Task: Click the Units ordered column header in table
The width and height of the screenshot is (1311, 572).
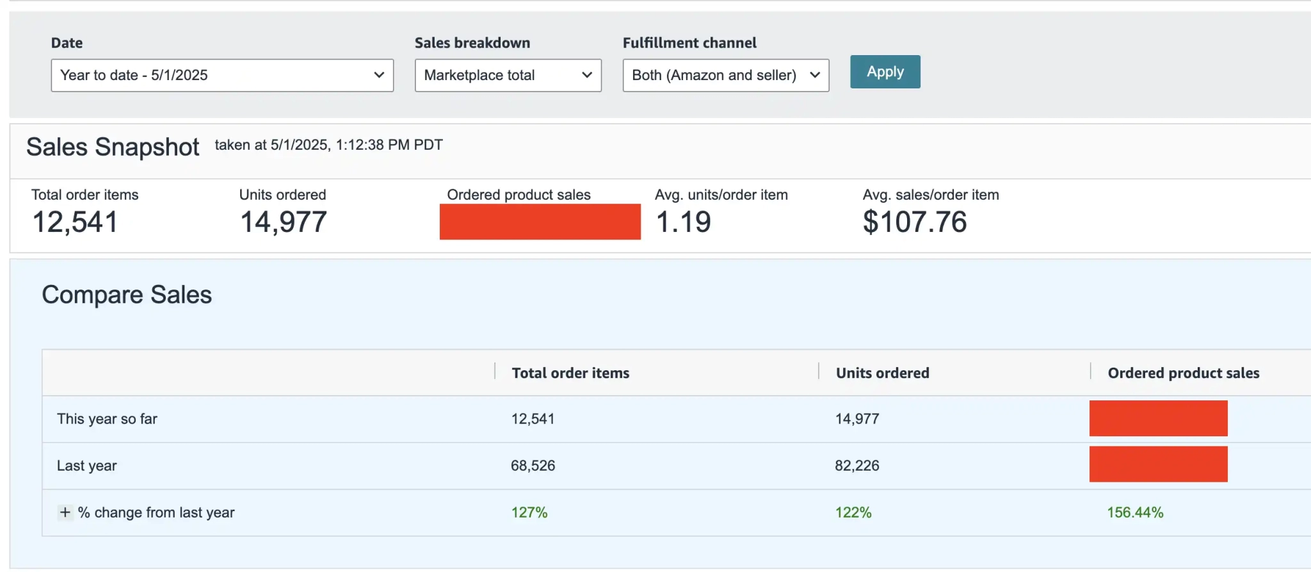Action: pos(882,373)
